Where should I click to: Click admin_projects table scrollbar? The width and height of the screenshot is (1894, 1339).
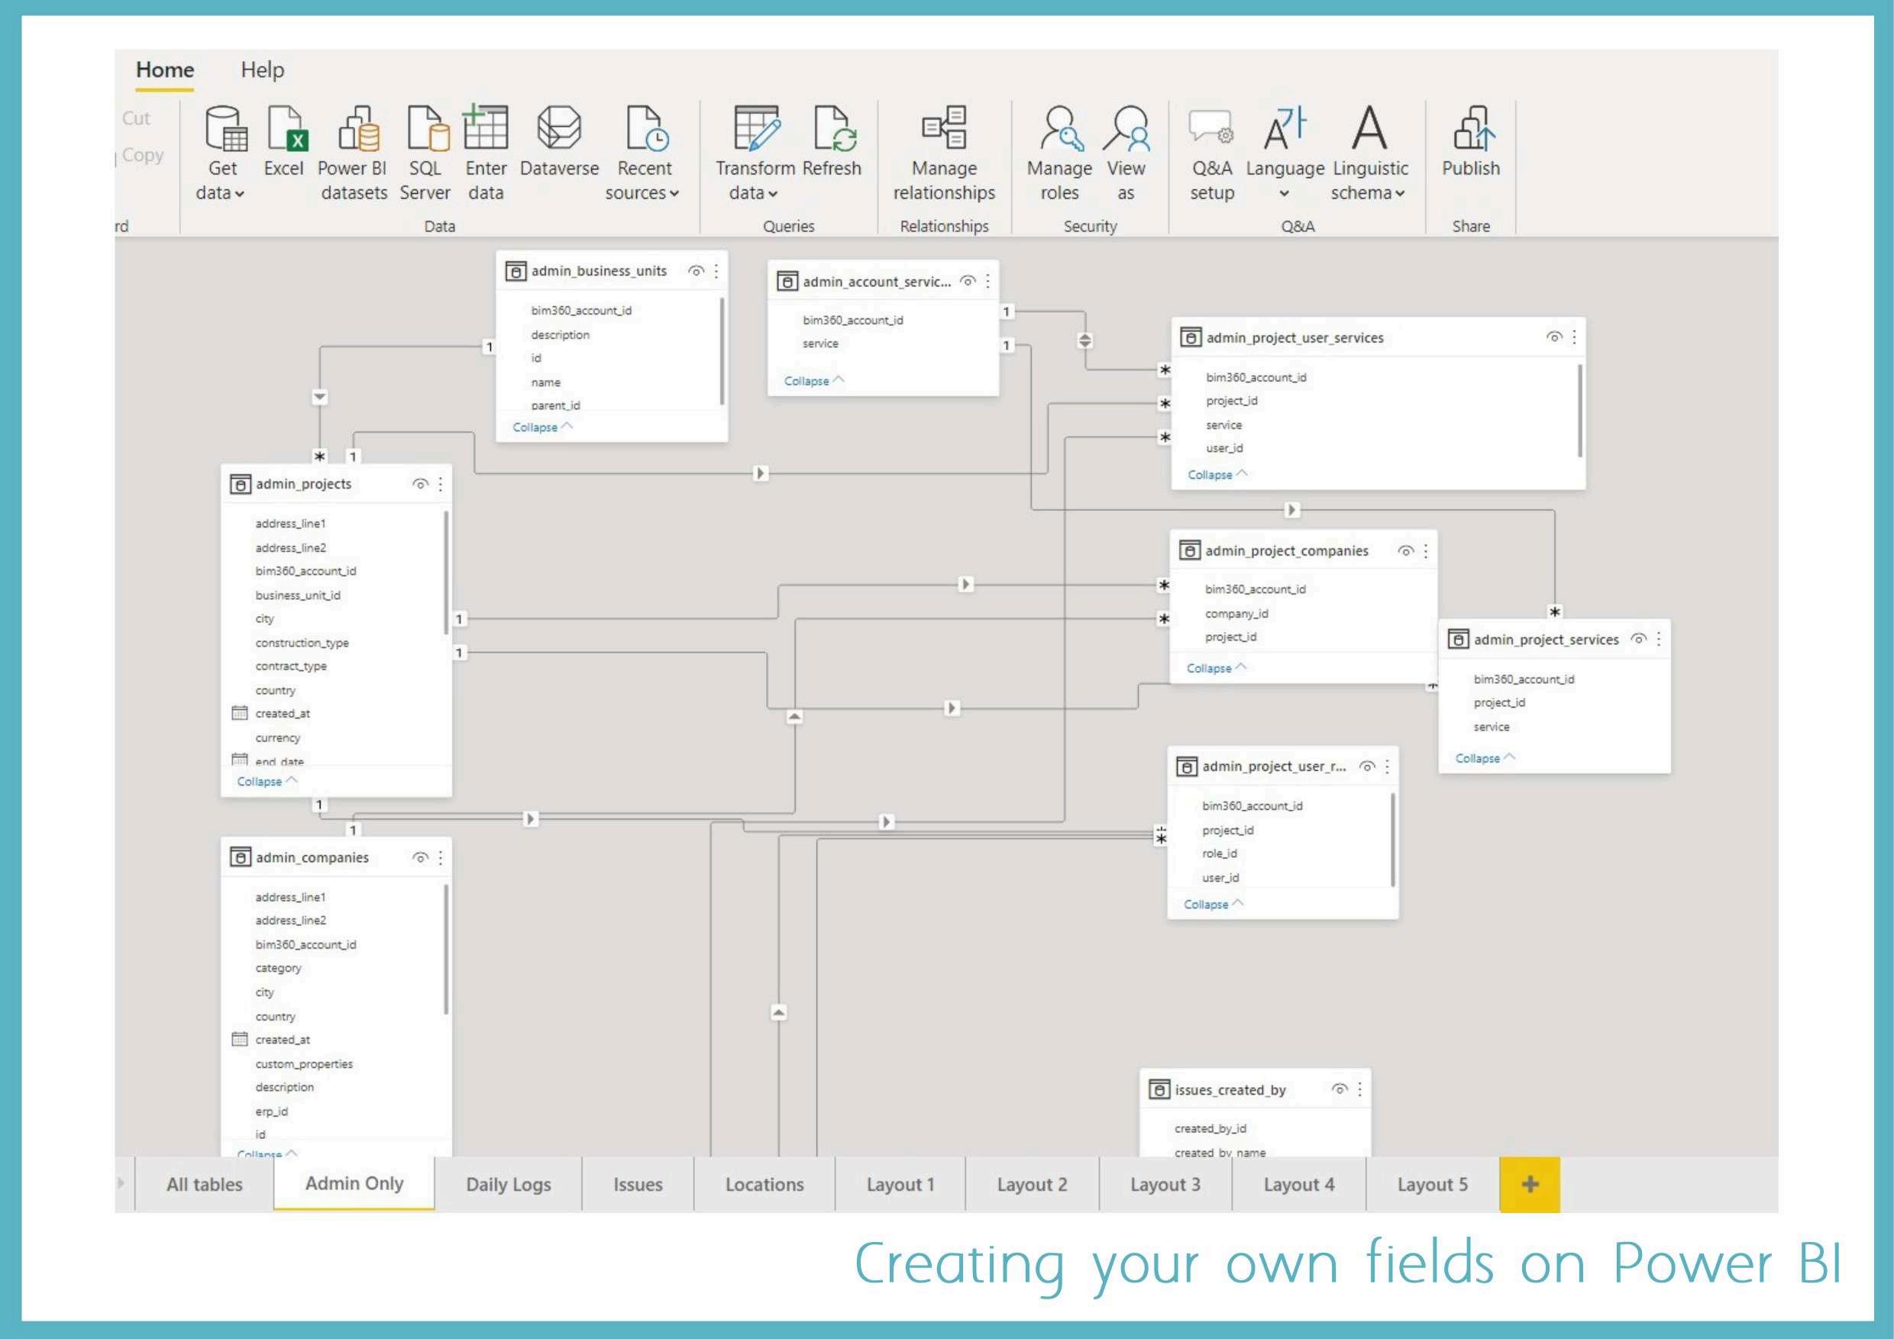[x=446, y=573]
